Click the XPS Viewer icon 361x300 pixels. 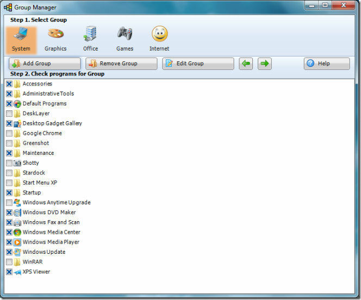click(x=17, y=272)
